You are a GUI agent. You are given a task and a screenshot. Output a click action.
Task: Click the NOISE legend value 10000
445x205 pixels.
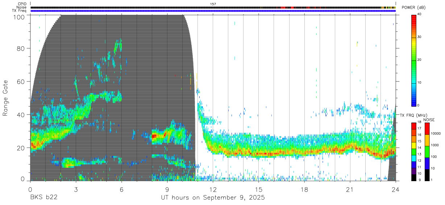point(437,133)
